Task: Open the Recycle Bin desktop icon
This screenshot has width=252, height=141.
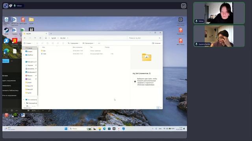Action: [x=6, y=20]
